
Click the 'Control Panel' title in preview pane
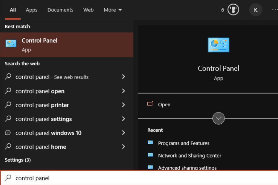pyautogui.click(x=218, y=68)
